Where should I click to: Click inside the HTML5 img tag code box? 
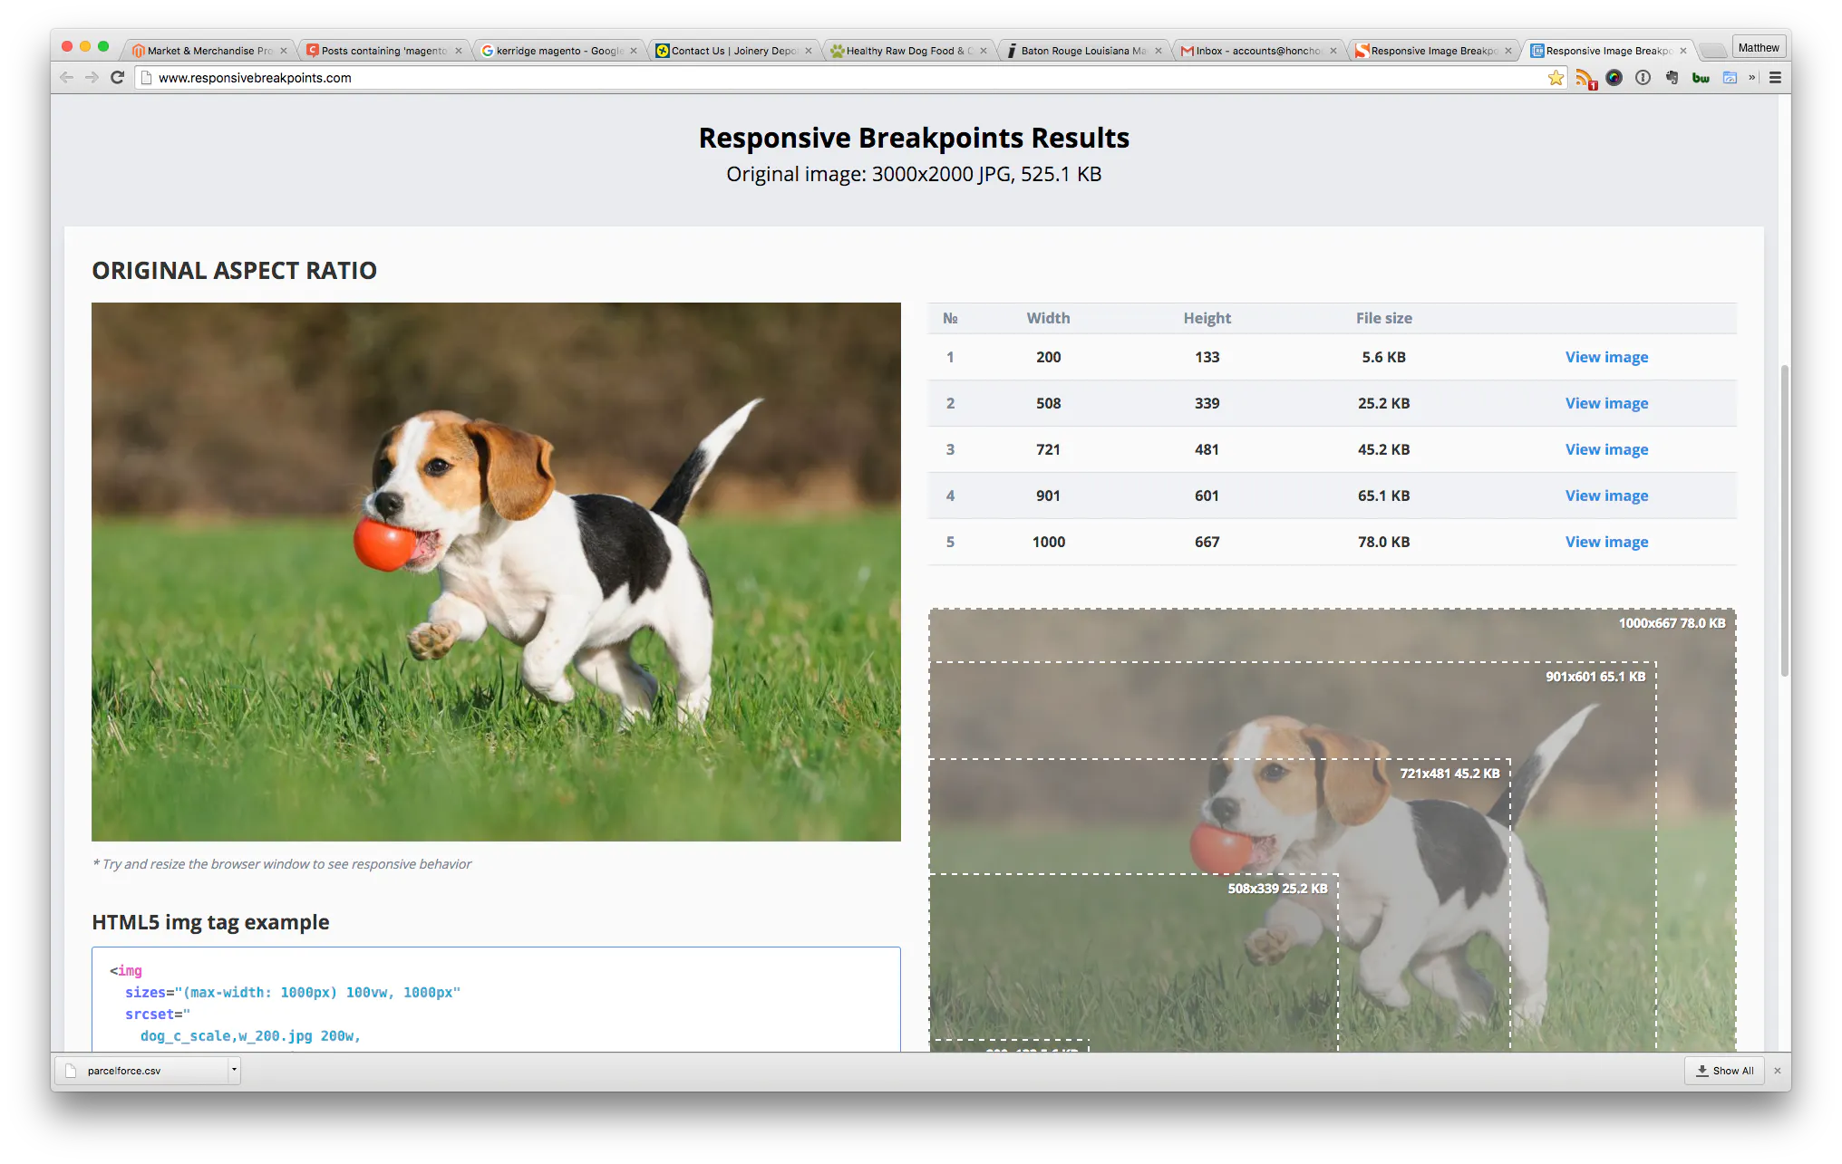[x=496, y=1000]
